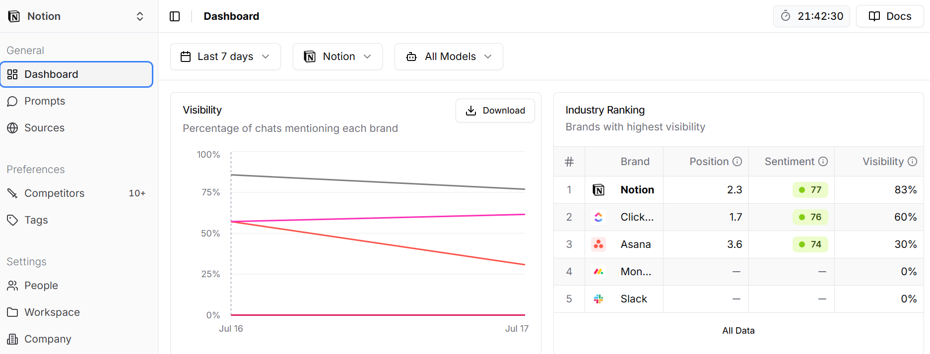The image size is (930, 354).
Task: Open Competitors in the sidebar
Action: pyautogui.click(x=54, y=193)
